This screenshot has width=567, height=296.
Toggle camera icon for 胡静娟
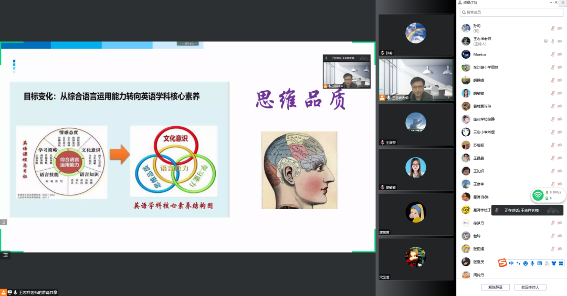[560, 80]
